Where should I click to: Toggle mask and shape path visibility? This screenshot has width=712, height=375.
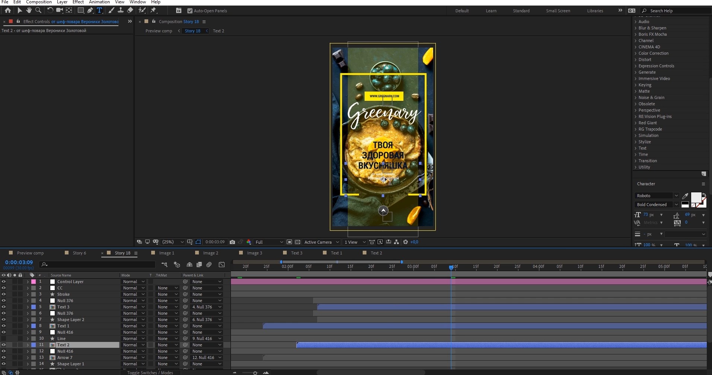pyautogui.click(x=198, y=242)
